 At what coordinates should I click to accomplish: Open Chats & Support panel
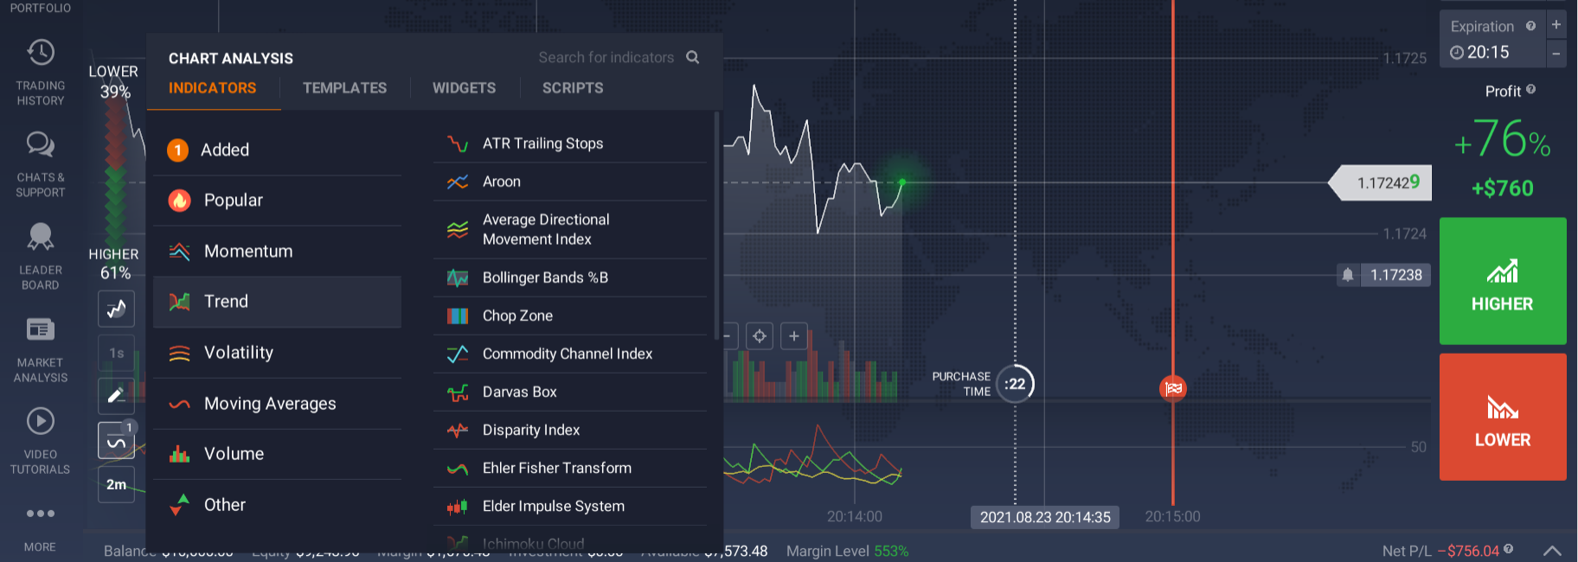pyautogui.click(x=41, y=164)
